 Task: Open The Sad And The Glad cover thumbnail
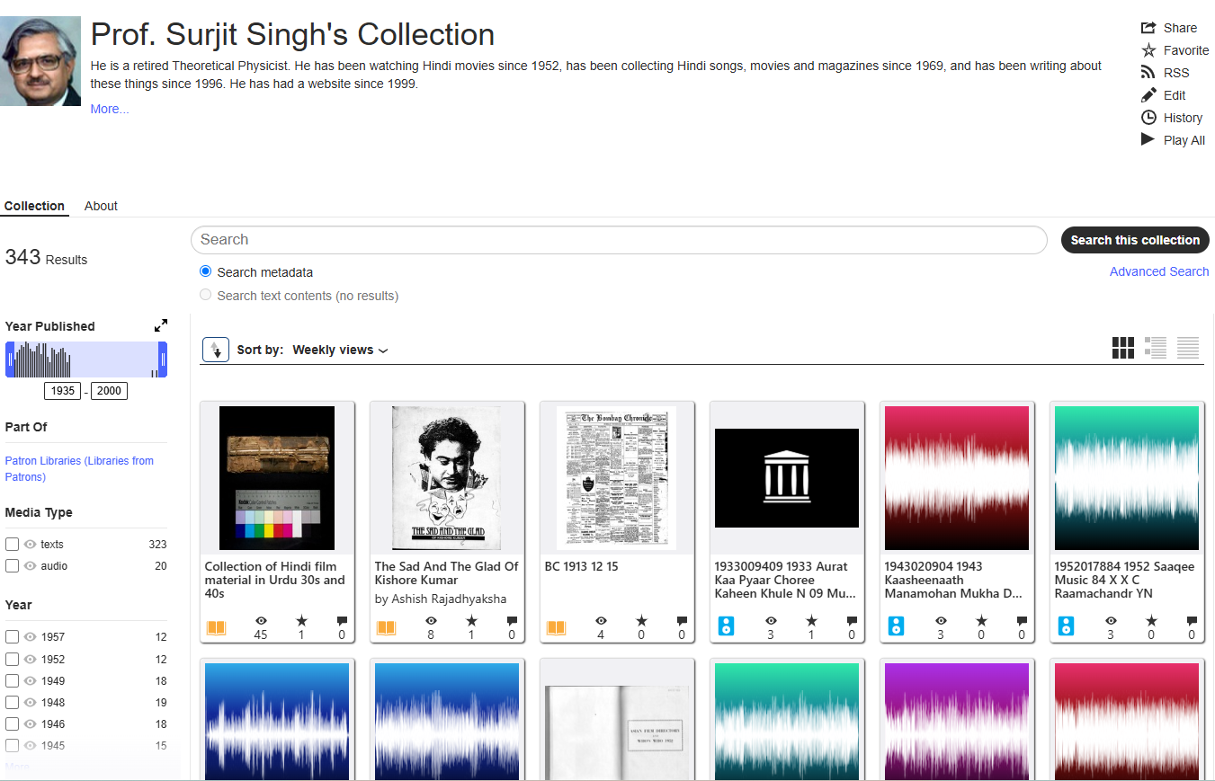pyautogui.click(x=448, y=478)
